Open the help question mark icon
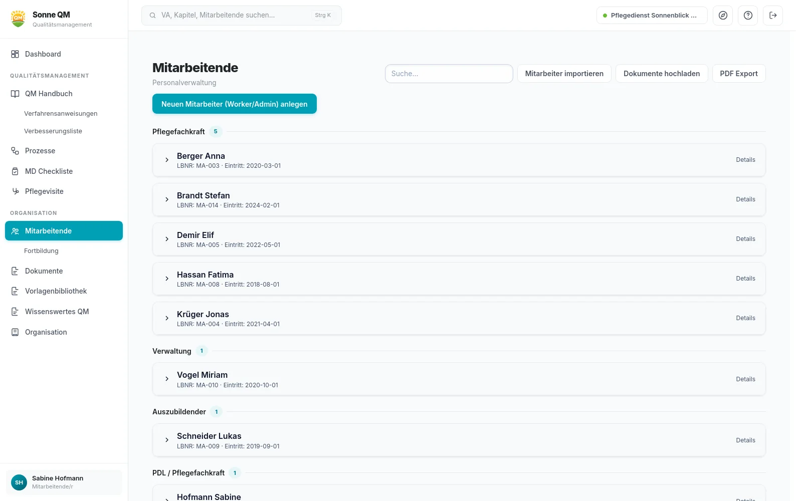 [748, 16]
